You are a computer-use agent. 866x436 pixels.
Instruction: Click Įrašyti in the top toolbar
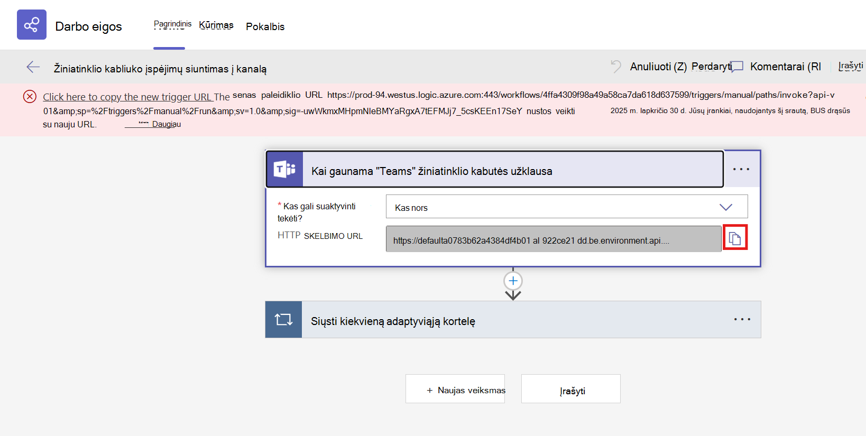[850, 66]
